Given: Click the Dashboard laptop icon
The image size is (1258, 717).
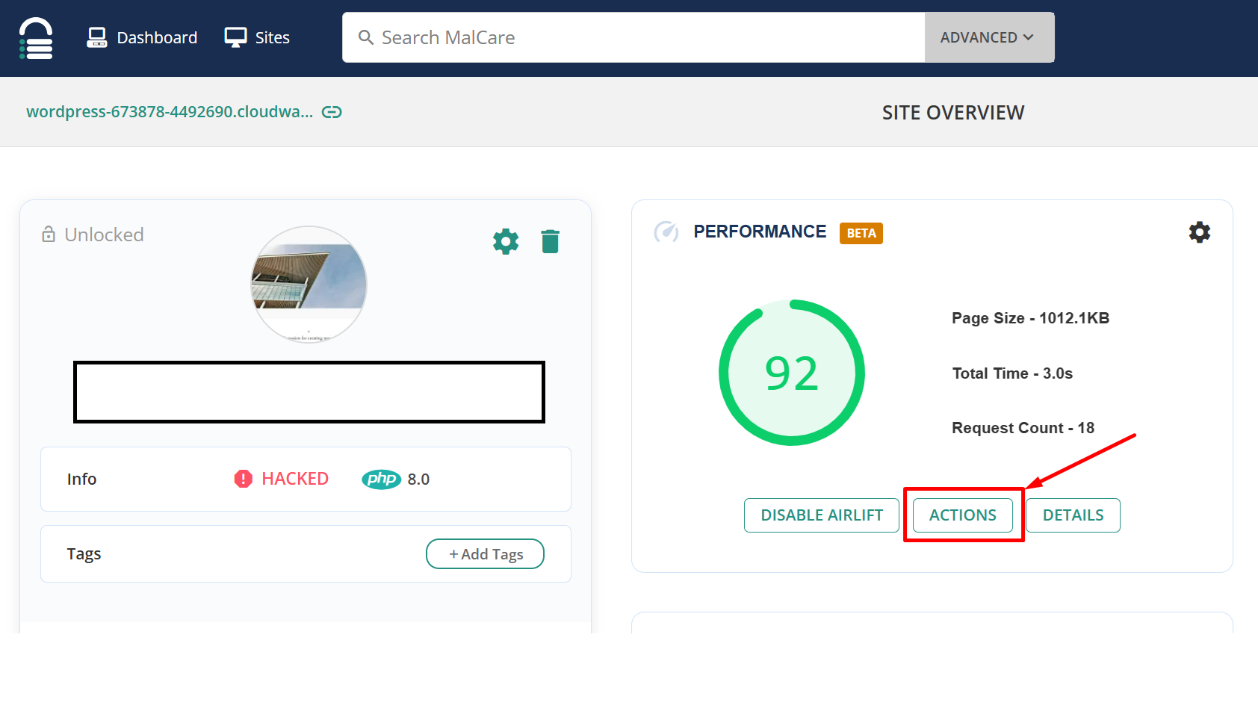Looking at the screenshot, I should (97, 37).
